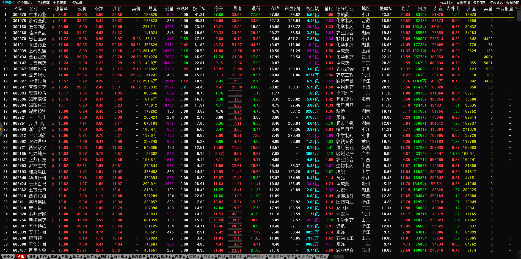Click the K marker beside 宣泰医药

point(53,88)
